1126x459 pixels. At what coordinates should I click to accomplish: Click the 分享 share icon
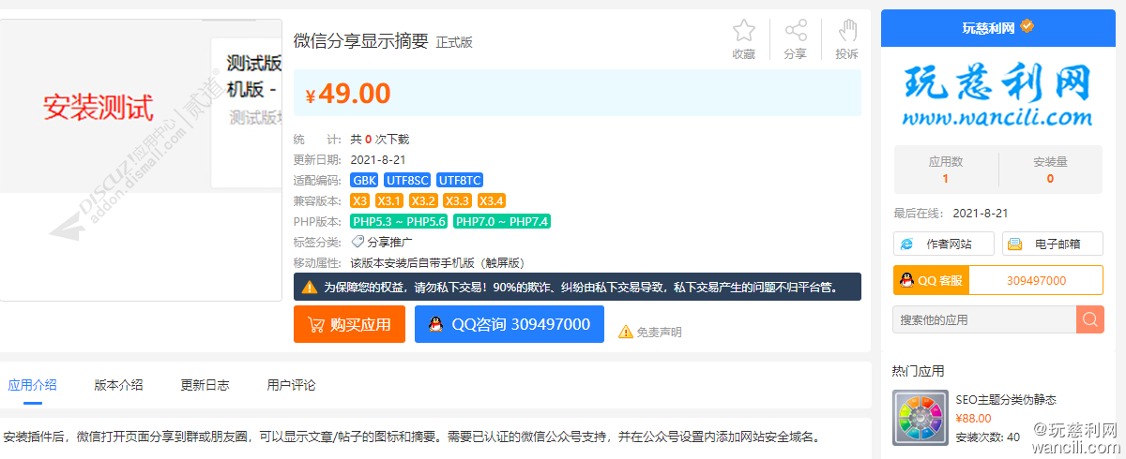pyautogui.click(x=796, y=30)
